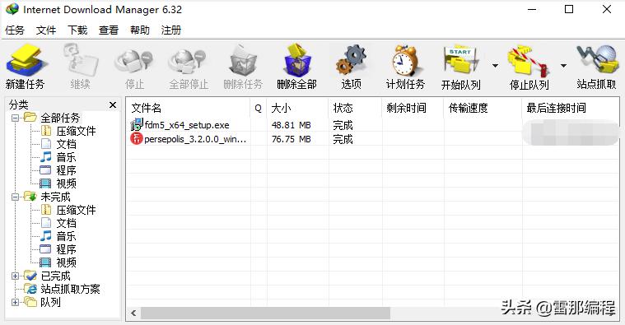Expand the 队列 tree node
The height and width of the screenshot is (325, 625).
(x=15, y=302)
